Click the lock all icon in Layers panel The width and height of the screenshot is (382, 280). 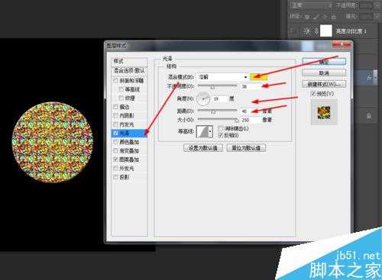click(x=334, y=17)
